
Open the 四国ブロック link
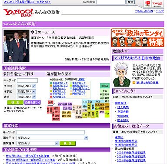coord(79,94)
